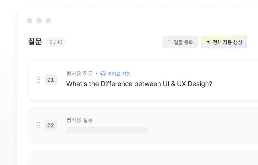Screen dimensions: 258x165
Task: Open the UI & UX Design question text
Action: [x=139, y=84]
